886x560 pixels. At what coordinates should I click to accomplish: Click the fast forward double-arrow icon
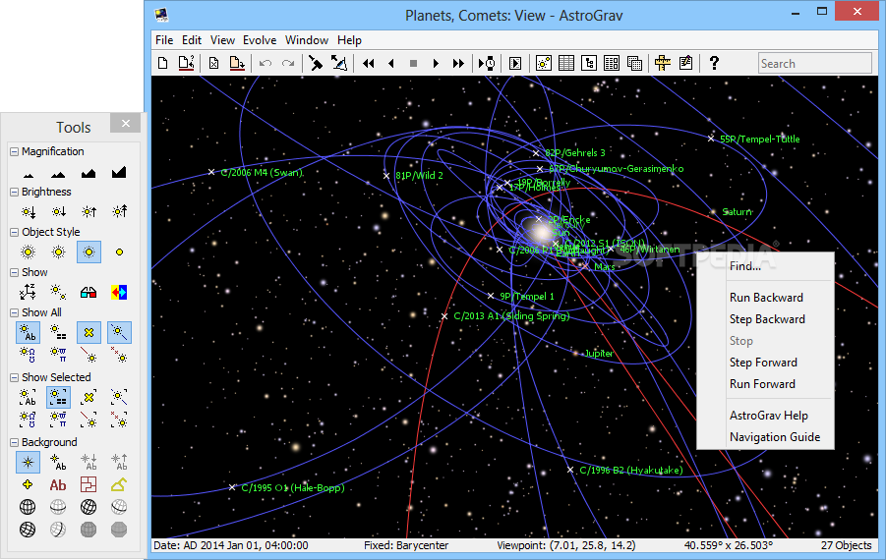coord(458,63)
